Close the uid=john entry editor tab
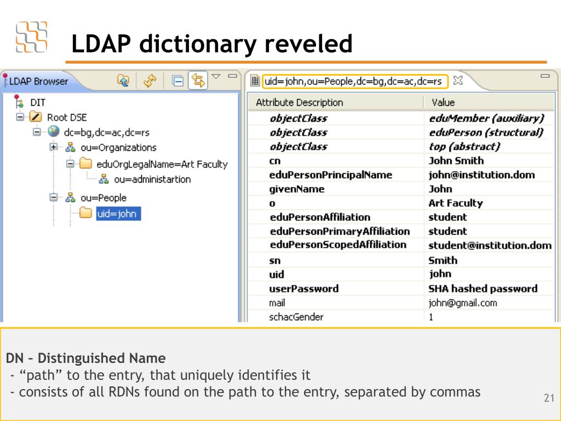 457,80
